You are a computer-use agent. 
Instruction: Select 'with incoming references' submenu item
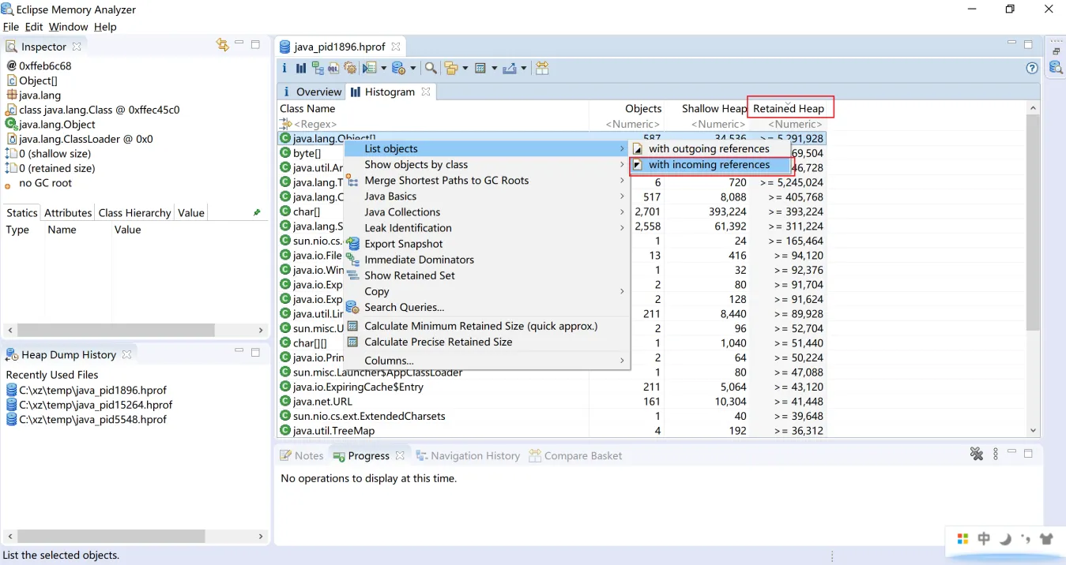coord(710,165)
